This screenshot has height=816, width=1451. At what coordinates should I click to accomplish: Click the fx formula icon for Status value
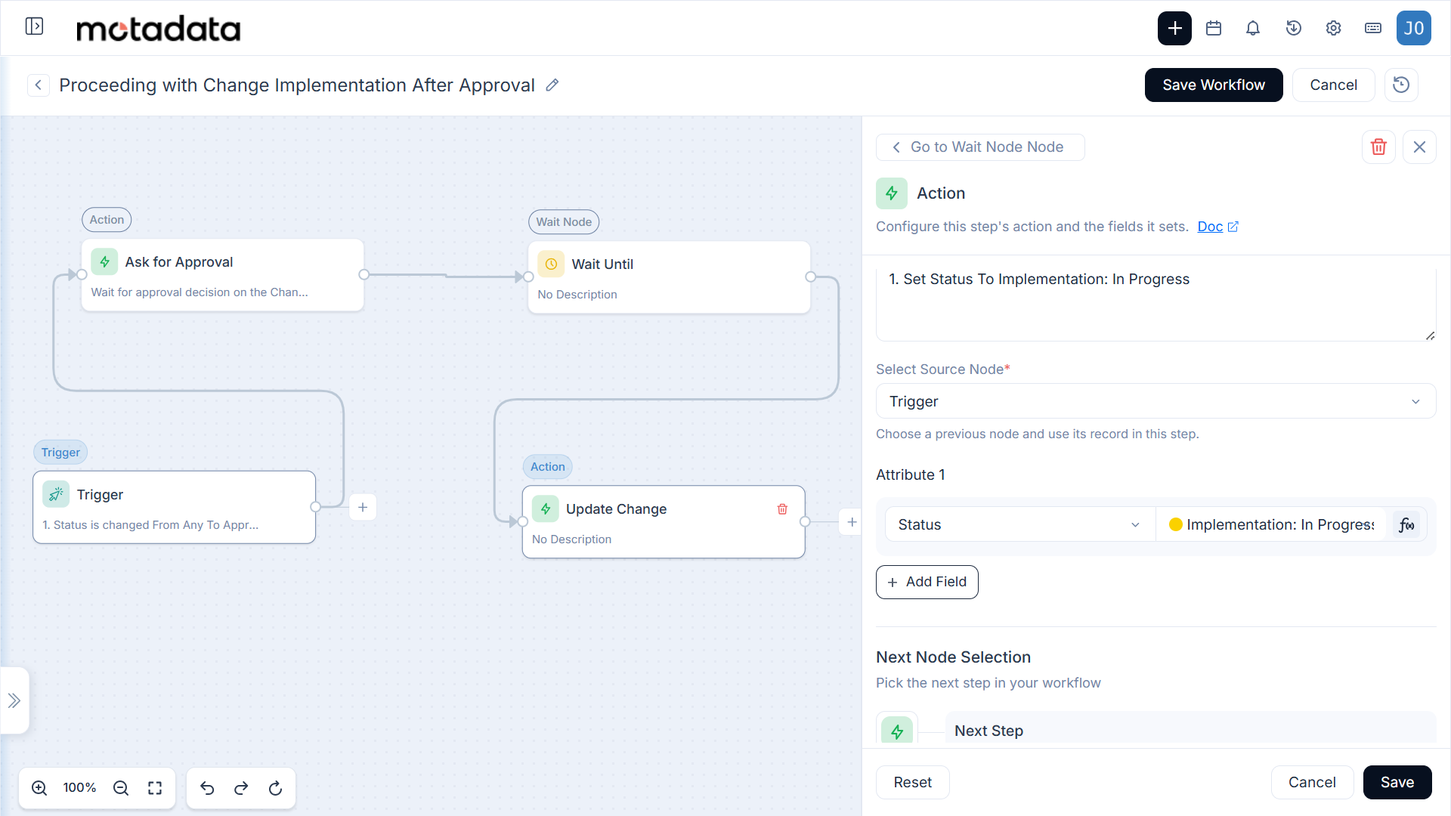[1406, 524]
